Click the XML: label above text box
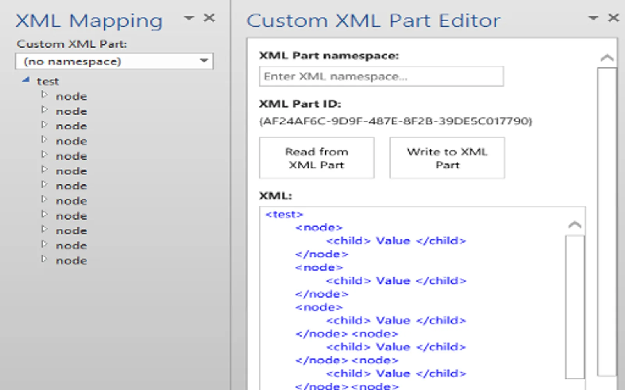Viewport: 625px width, 390px height. [x=275, y=196]
